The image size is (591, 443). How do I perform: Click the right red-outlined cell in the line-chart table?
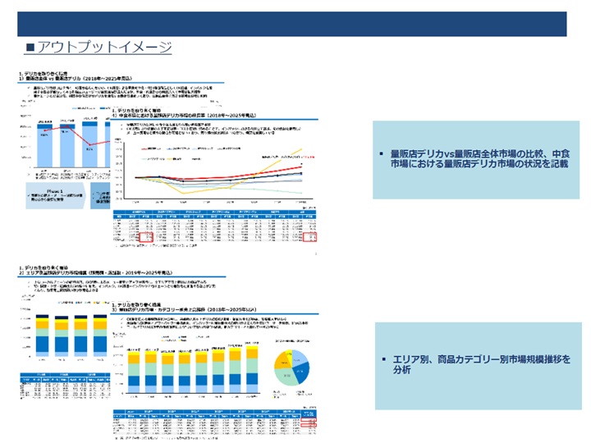(x=309, y=237)
